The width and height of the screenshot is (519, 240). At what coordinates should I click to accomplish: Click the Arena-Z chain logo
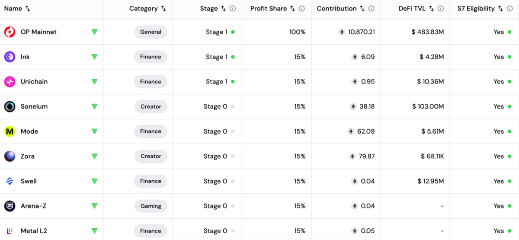click(10, 206)
